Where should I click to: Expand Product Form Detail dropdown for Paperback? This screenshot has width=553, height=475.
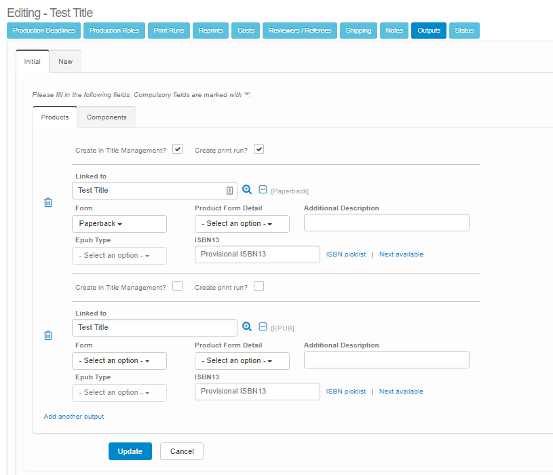(x=242, y=224)
